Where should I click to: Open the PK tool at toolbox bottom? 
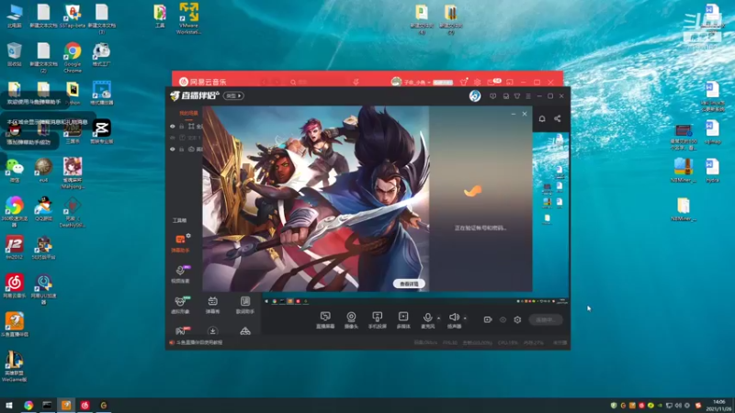180,331
